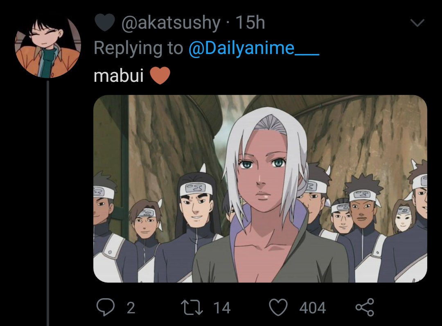Select the tweet text mabui
The width and height of the screenshot is (442, 326).
[119, 76]
